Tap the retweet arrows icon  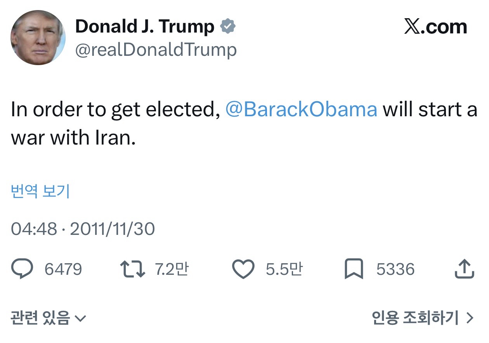point(133,269)
